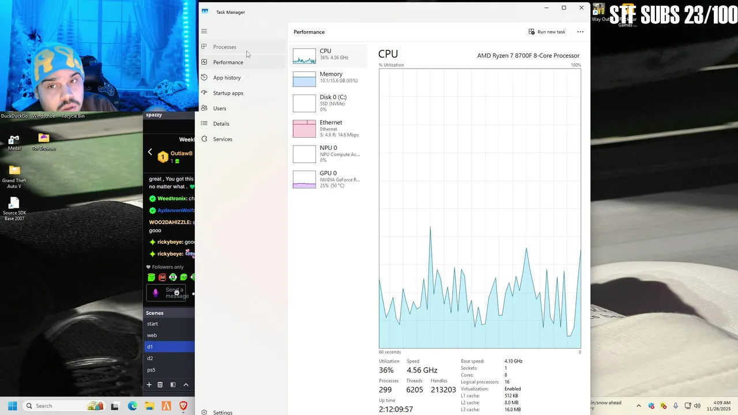Open the Windows Start menu
Screen dimensions: 738x415
pyautogui.click(x=12, y=406)
